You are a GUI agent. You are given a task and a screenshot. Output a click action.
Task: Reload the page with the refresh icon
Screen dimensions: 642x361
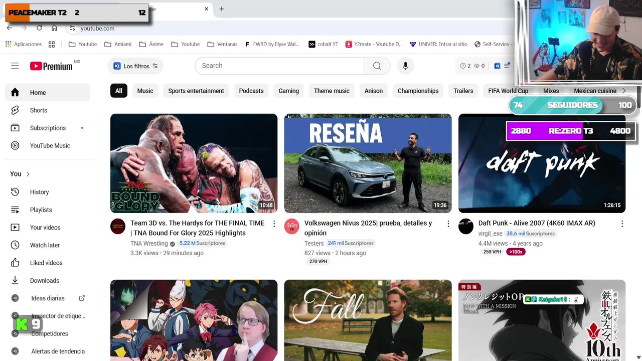(x=39, y=28)
